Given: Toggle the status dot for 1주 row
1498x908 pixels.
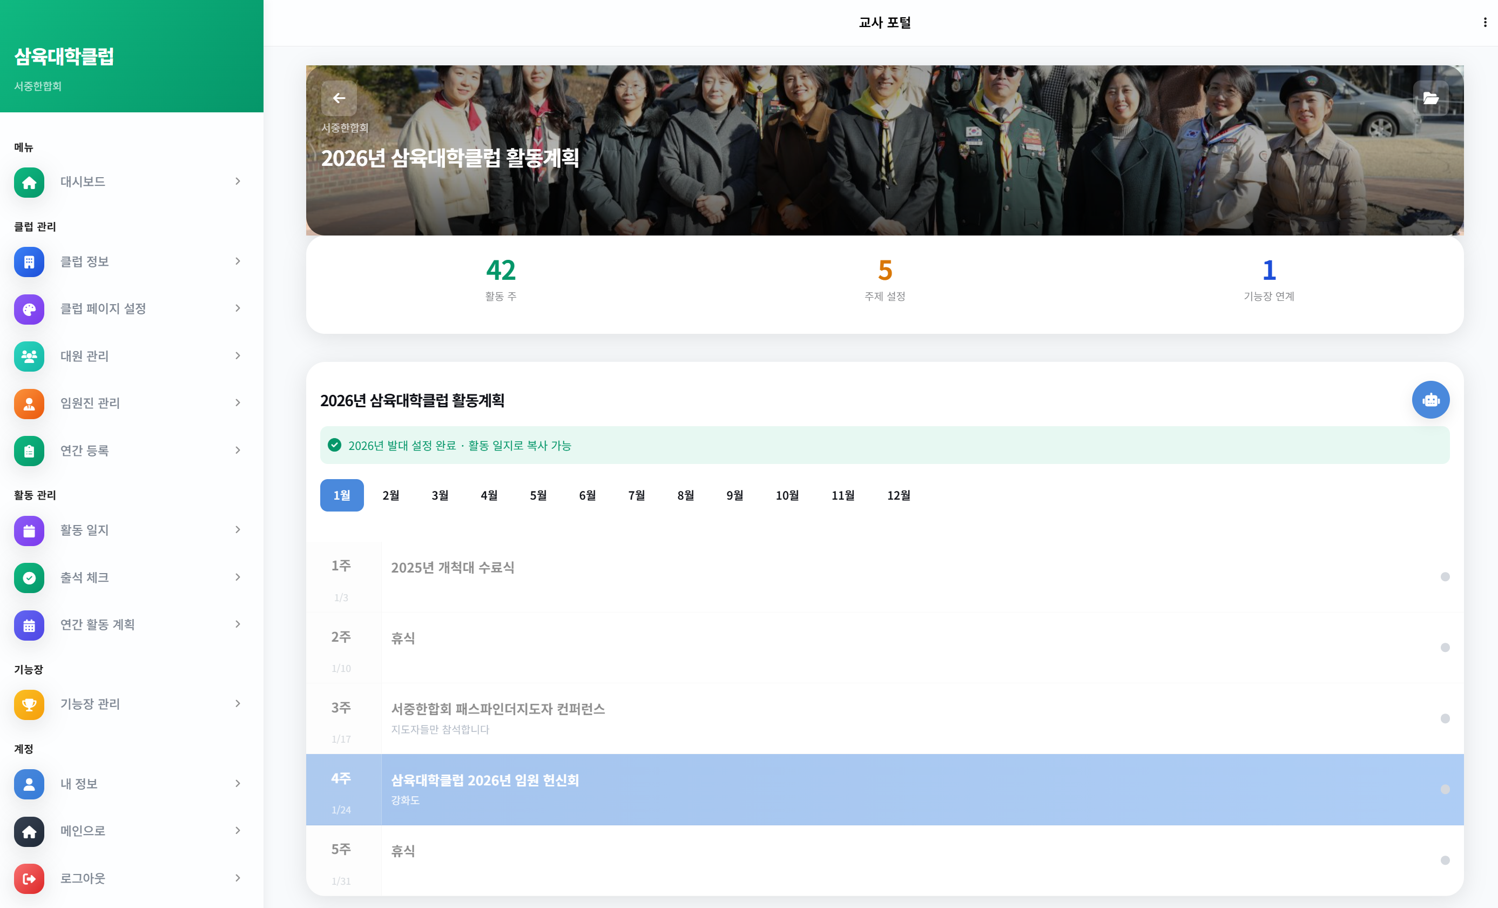Looking at the screenshot, I should 1446,576.
